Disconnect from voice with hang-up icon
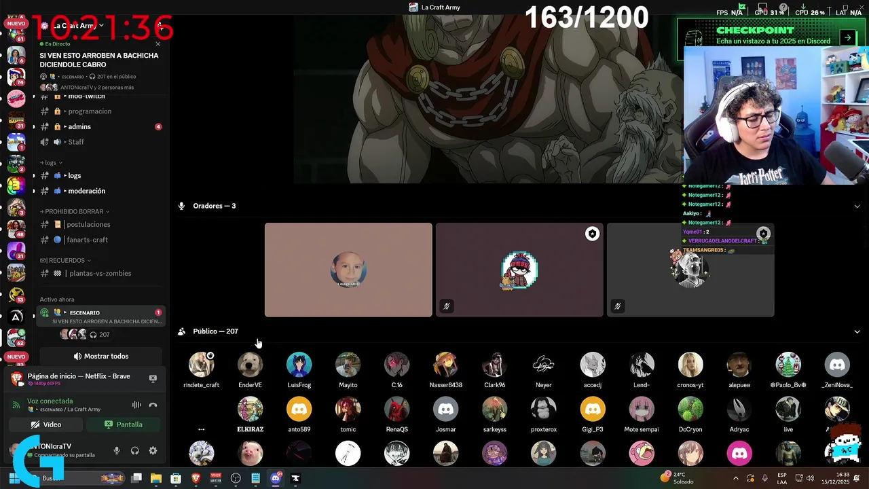 click(x=153, y=405)
